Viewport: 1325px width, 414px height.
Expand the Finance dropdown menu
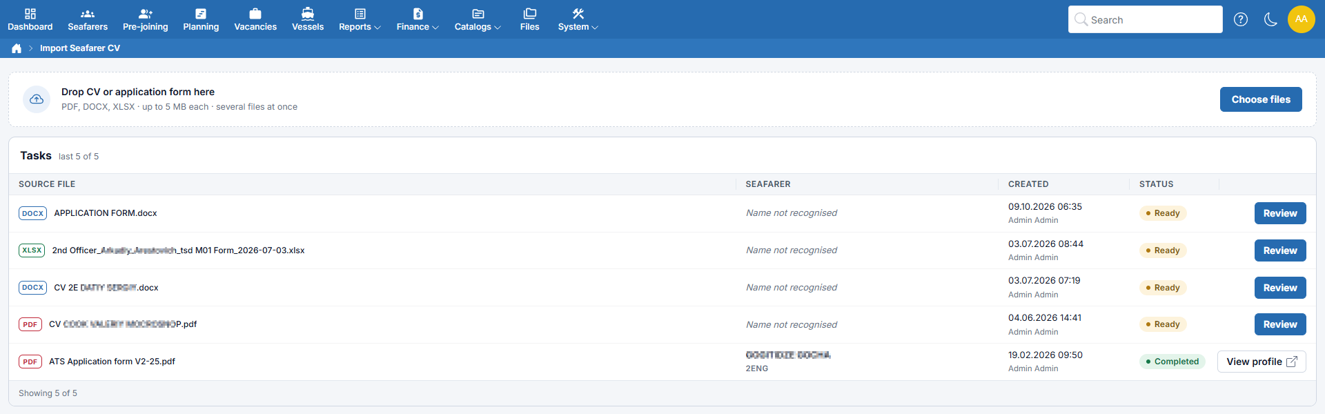pos(418,19)
